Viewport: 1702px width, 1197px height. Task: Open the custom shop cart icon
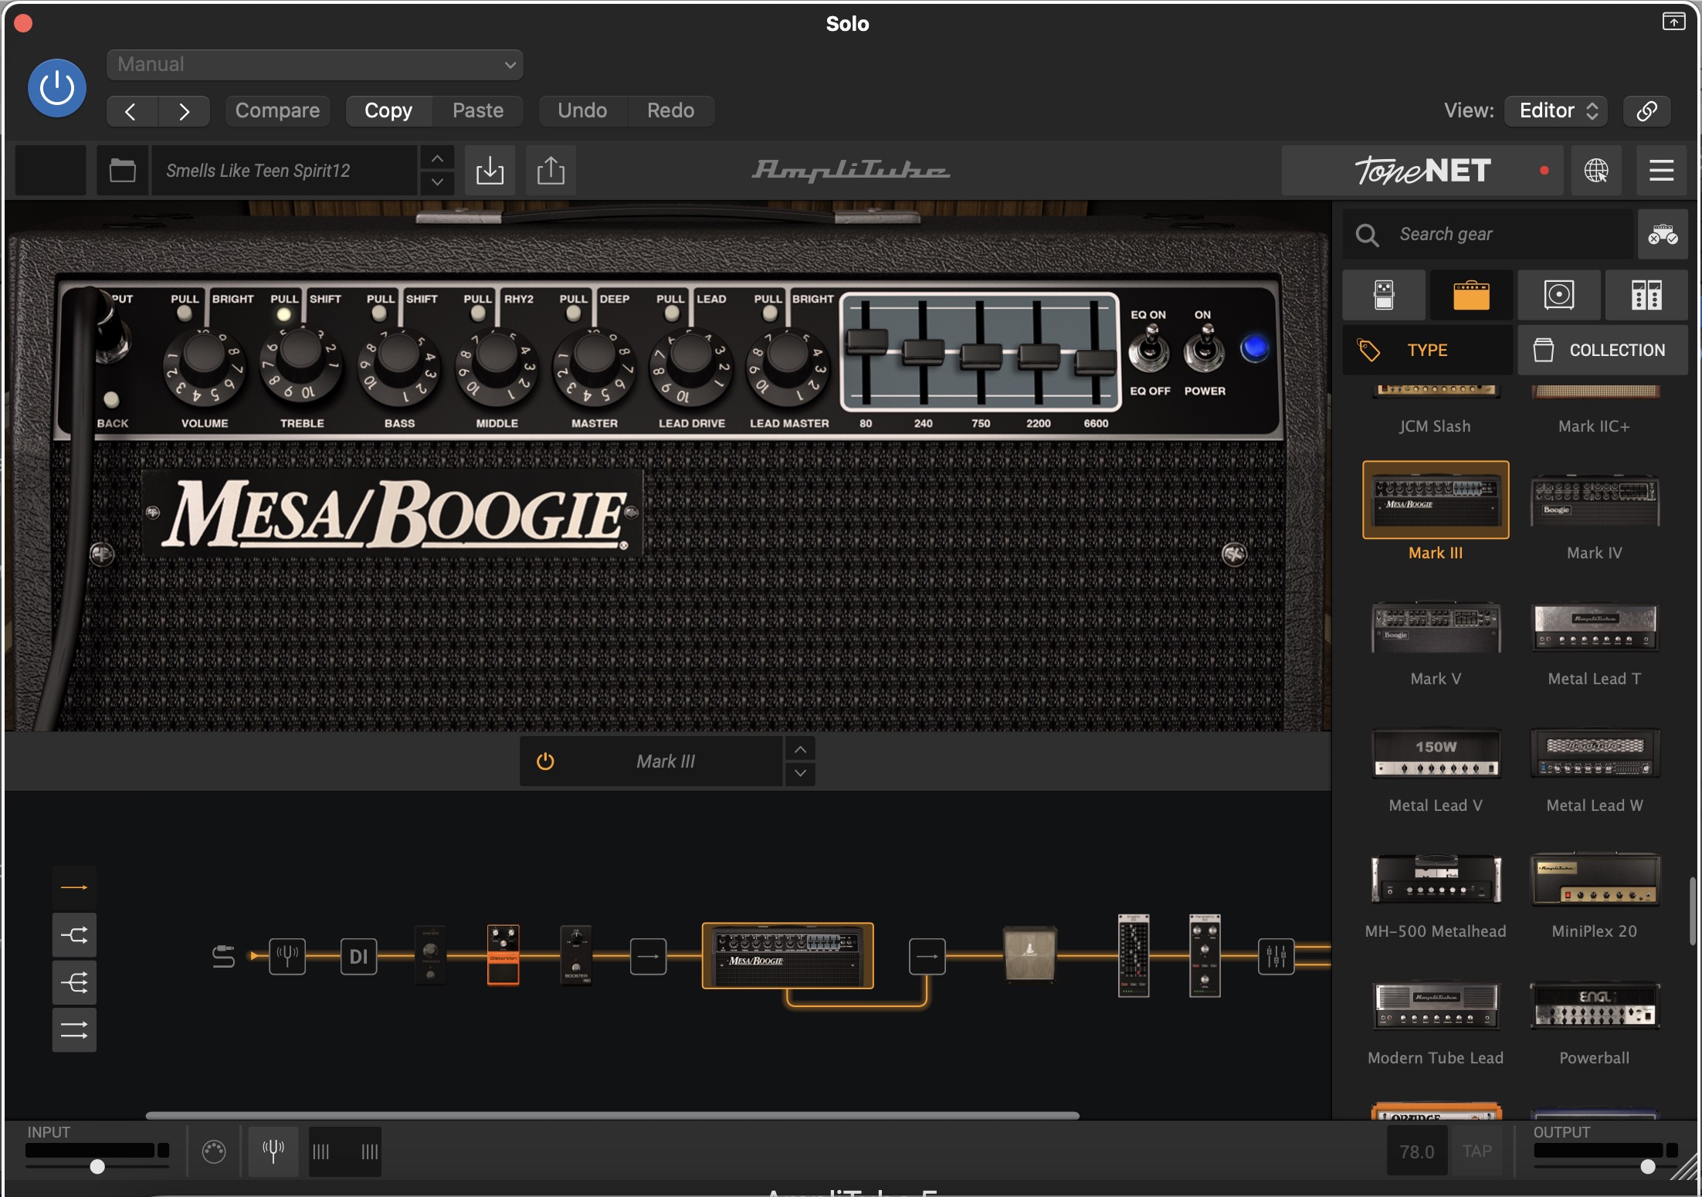(x=1663, y=234)
